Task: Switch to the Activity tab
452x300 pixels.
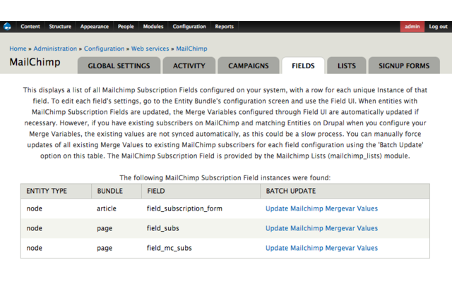Action: [x=189, y=65]
